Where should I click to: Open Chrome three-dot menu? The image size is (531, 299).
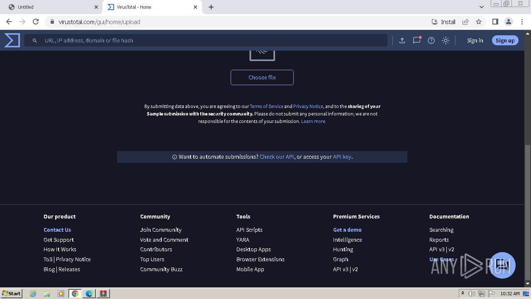(x=522, y=22)
